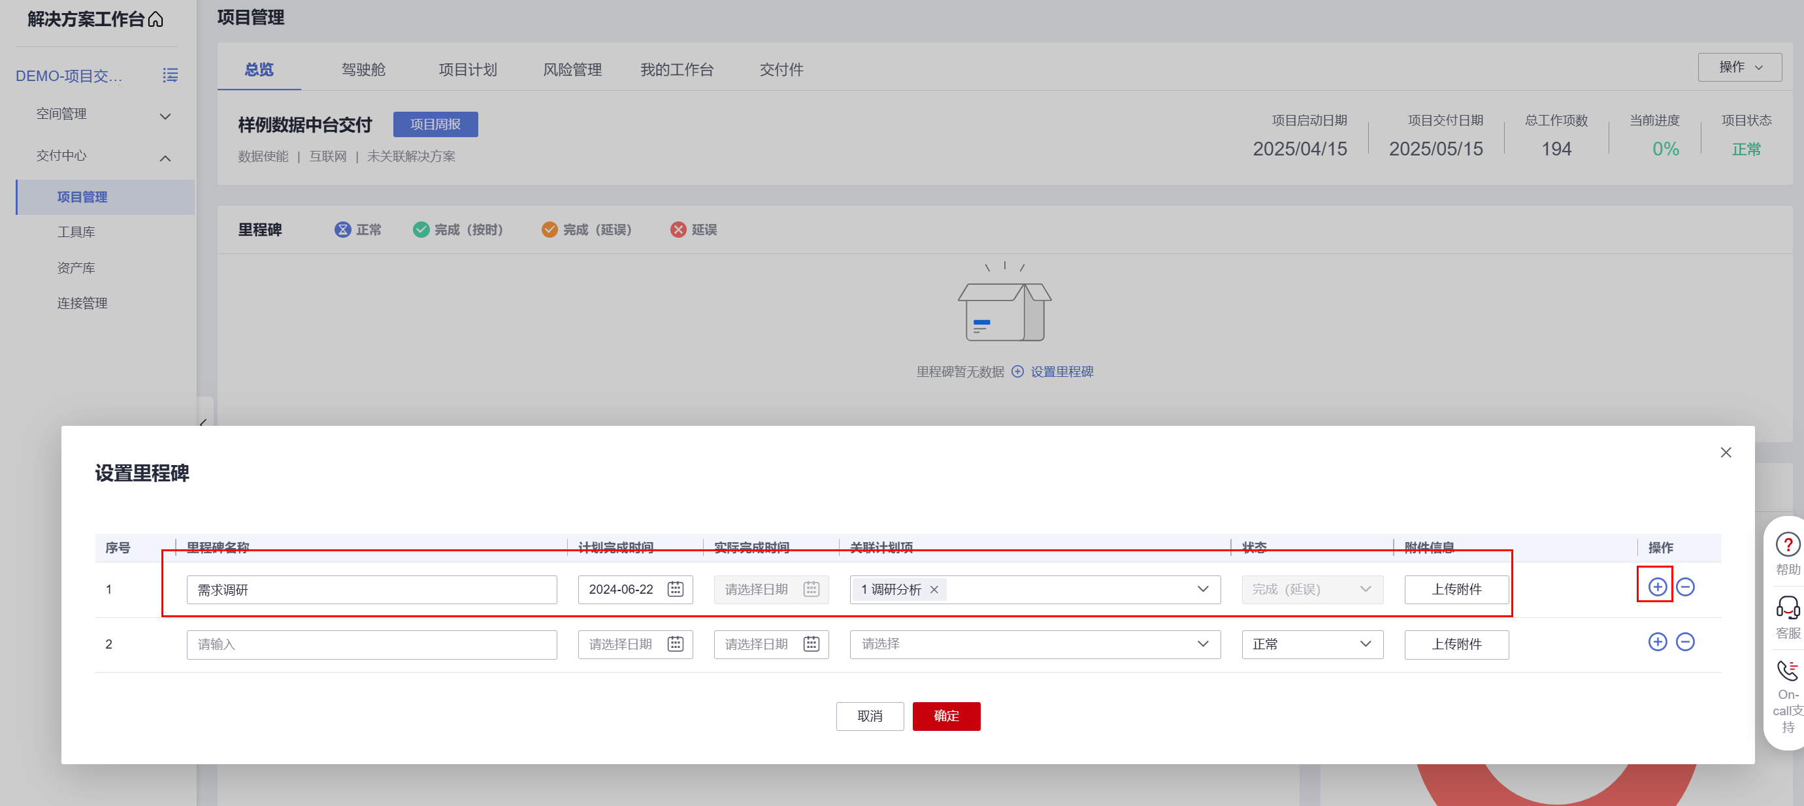Delete milestone row 1 with minus icon
The image size is (1804, 806).
[x=1685, y=587]
